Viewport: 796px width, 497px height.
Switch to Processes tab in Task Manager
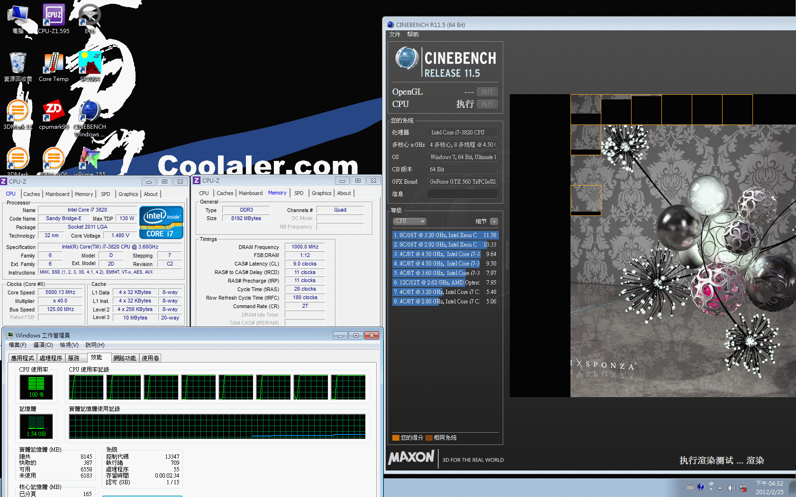51,358
